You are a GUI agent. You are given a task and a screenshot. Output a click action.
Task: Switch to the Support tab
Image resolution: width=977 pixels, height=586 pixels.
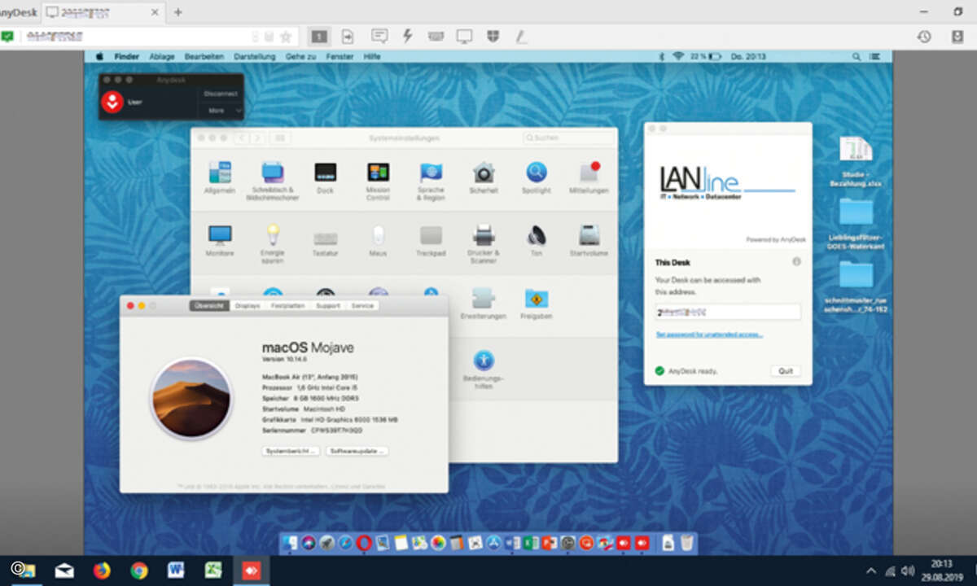pos(328,306)
